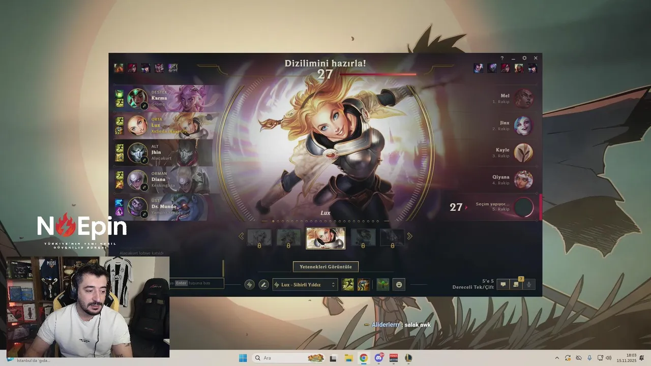Click the 'Dizilimini hazırla!' heading
The width and height of the screenshot is (651, 366).
click(325, 64)
